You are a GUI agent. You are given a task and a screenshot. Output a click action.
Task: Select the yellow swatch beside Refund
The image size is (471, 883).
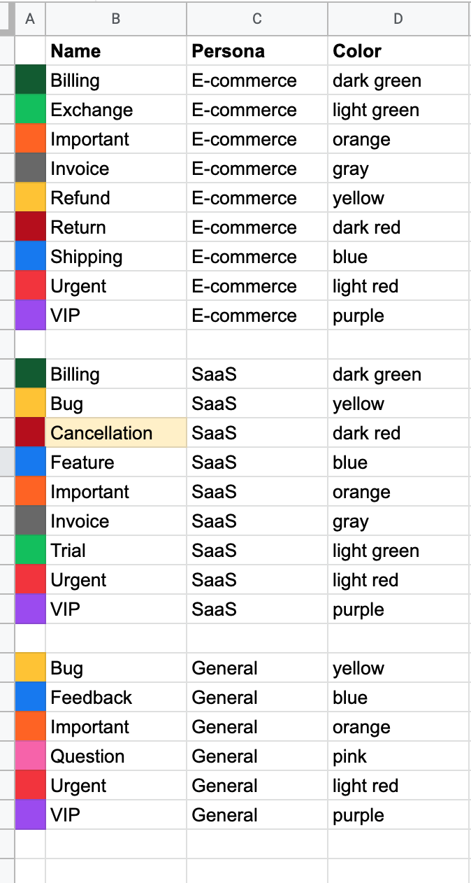(x=30, y=198)
